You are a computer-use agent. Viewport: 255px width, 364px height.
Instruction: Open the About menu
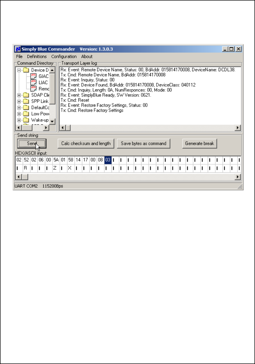tap(87, 57)
